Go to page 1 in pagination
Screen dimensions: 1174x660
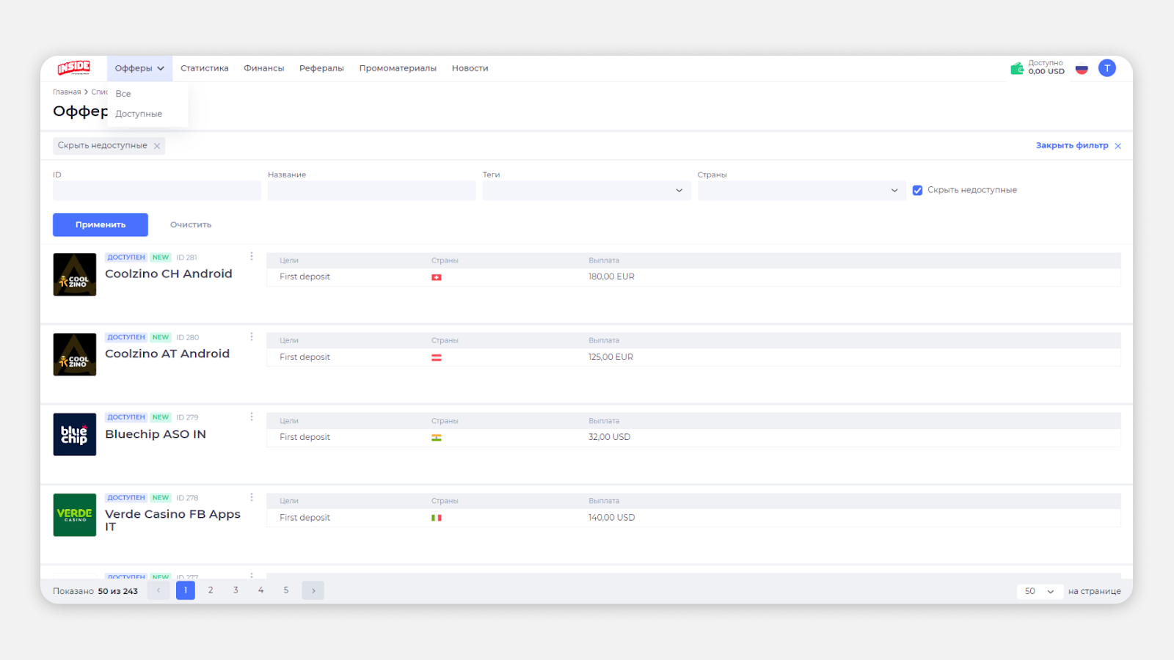coord(186,590)
